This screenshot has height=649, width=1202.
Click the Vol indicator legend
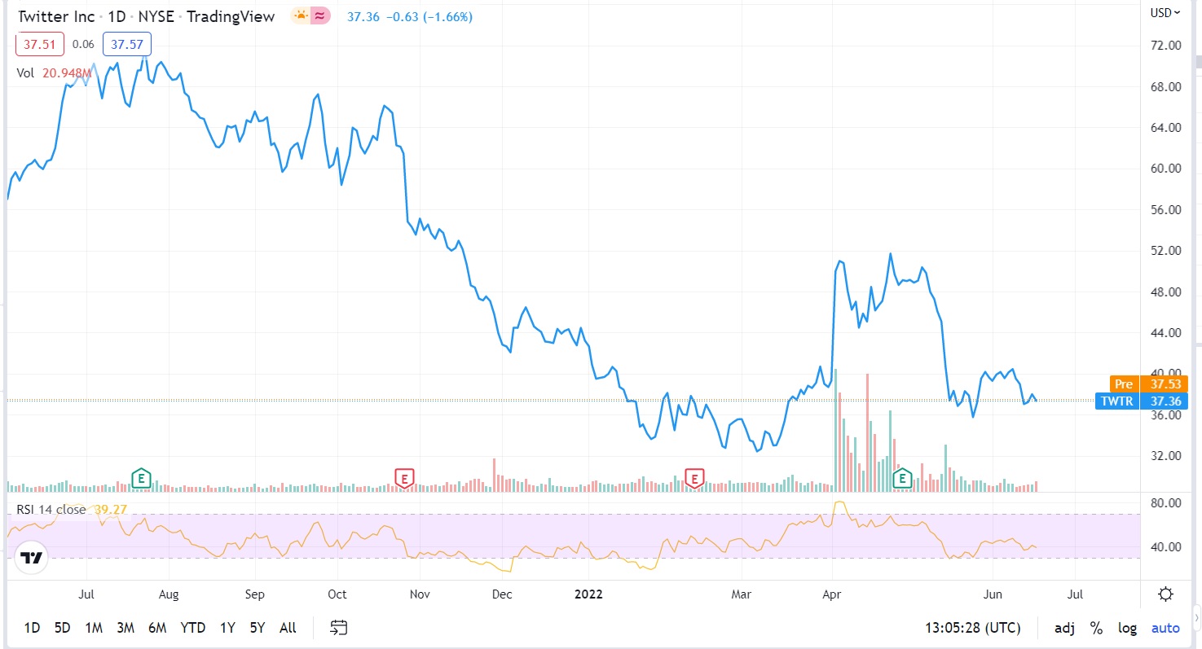[x=25, y=73]
